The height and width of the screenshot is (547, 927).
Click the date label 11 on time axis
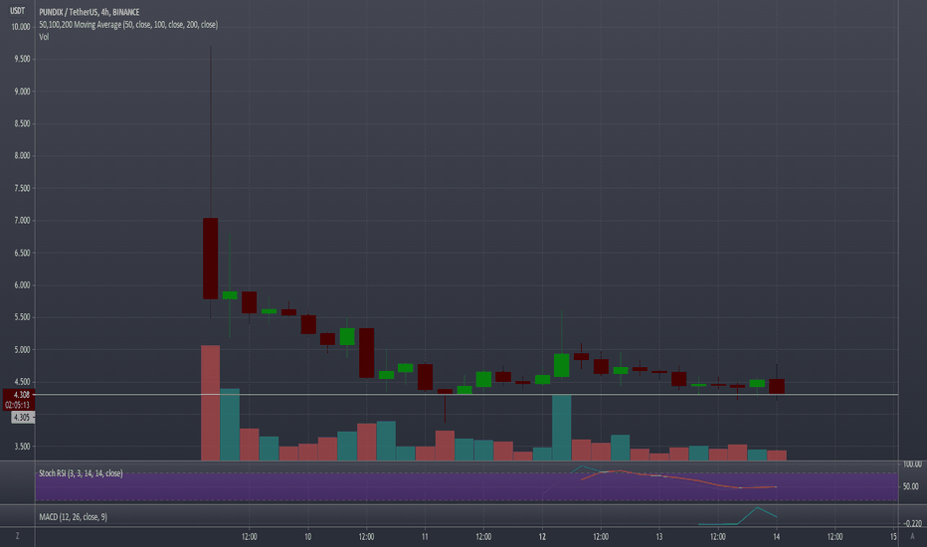[x=425, y=536]
